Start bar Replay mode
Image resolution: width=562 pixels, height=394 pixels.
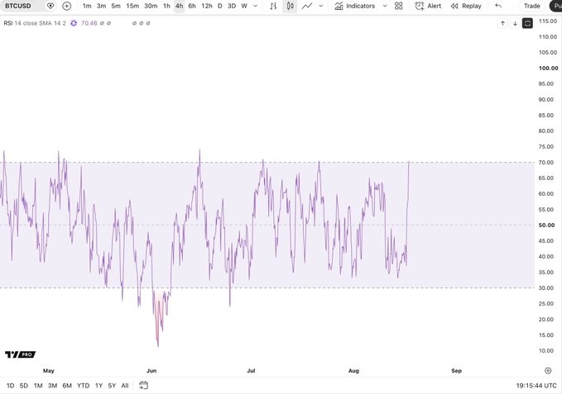click(x=466, y=6)
